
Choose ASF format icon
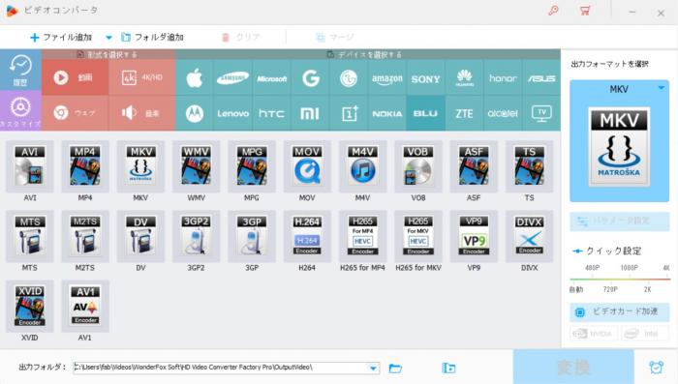click(474, 166)
